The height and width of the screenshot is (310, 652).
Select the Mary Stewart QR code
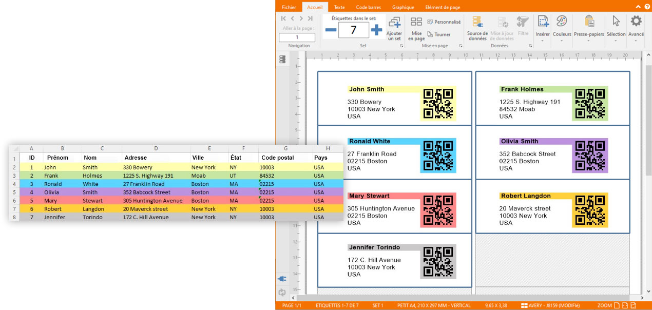coord(438,210)
